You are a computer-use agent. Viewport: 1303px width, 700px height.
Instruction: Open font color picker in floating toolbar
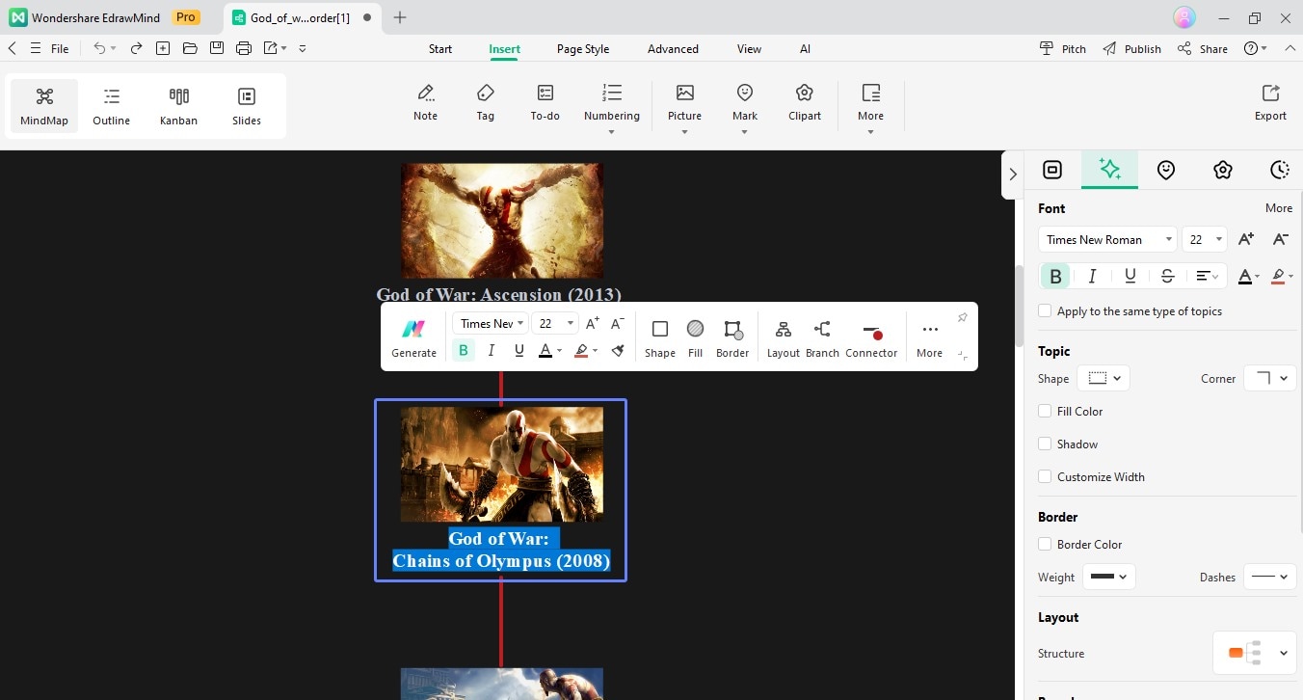[548, 351]
